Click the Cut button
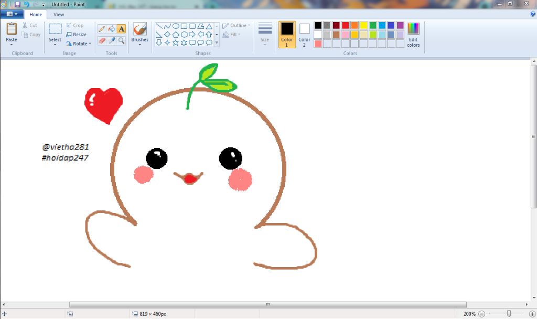 click(29, 25)
